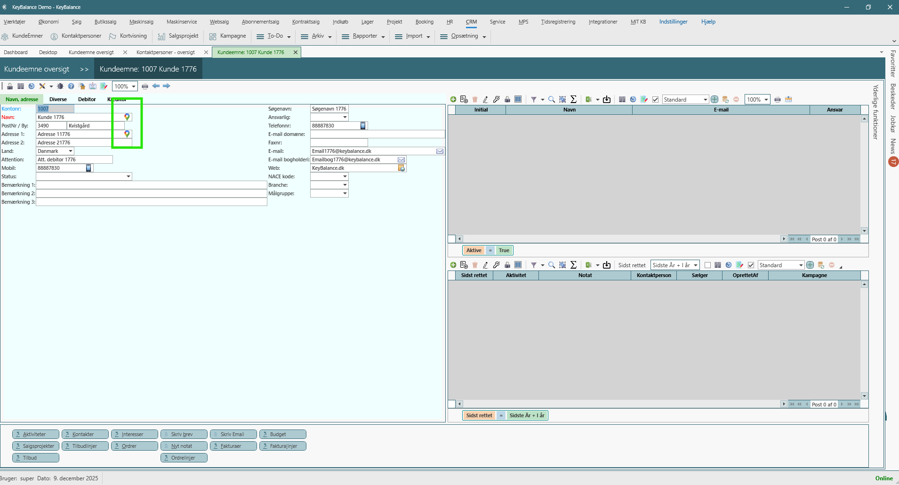
Task: Toggle the checked box before Standard in activities toolbar
Action: (751, 265)
